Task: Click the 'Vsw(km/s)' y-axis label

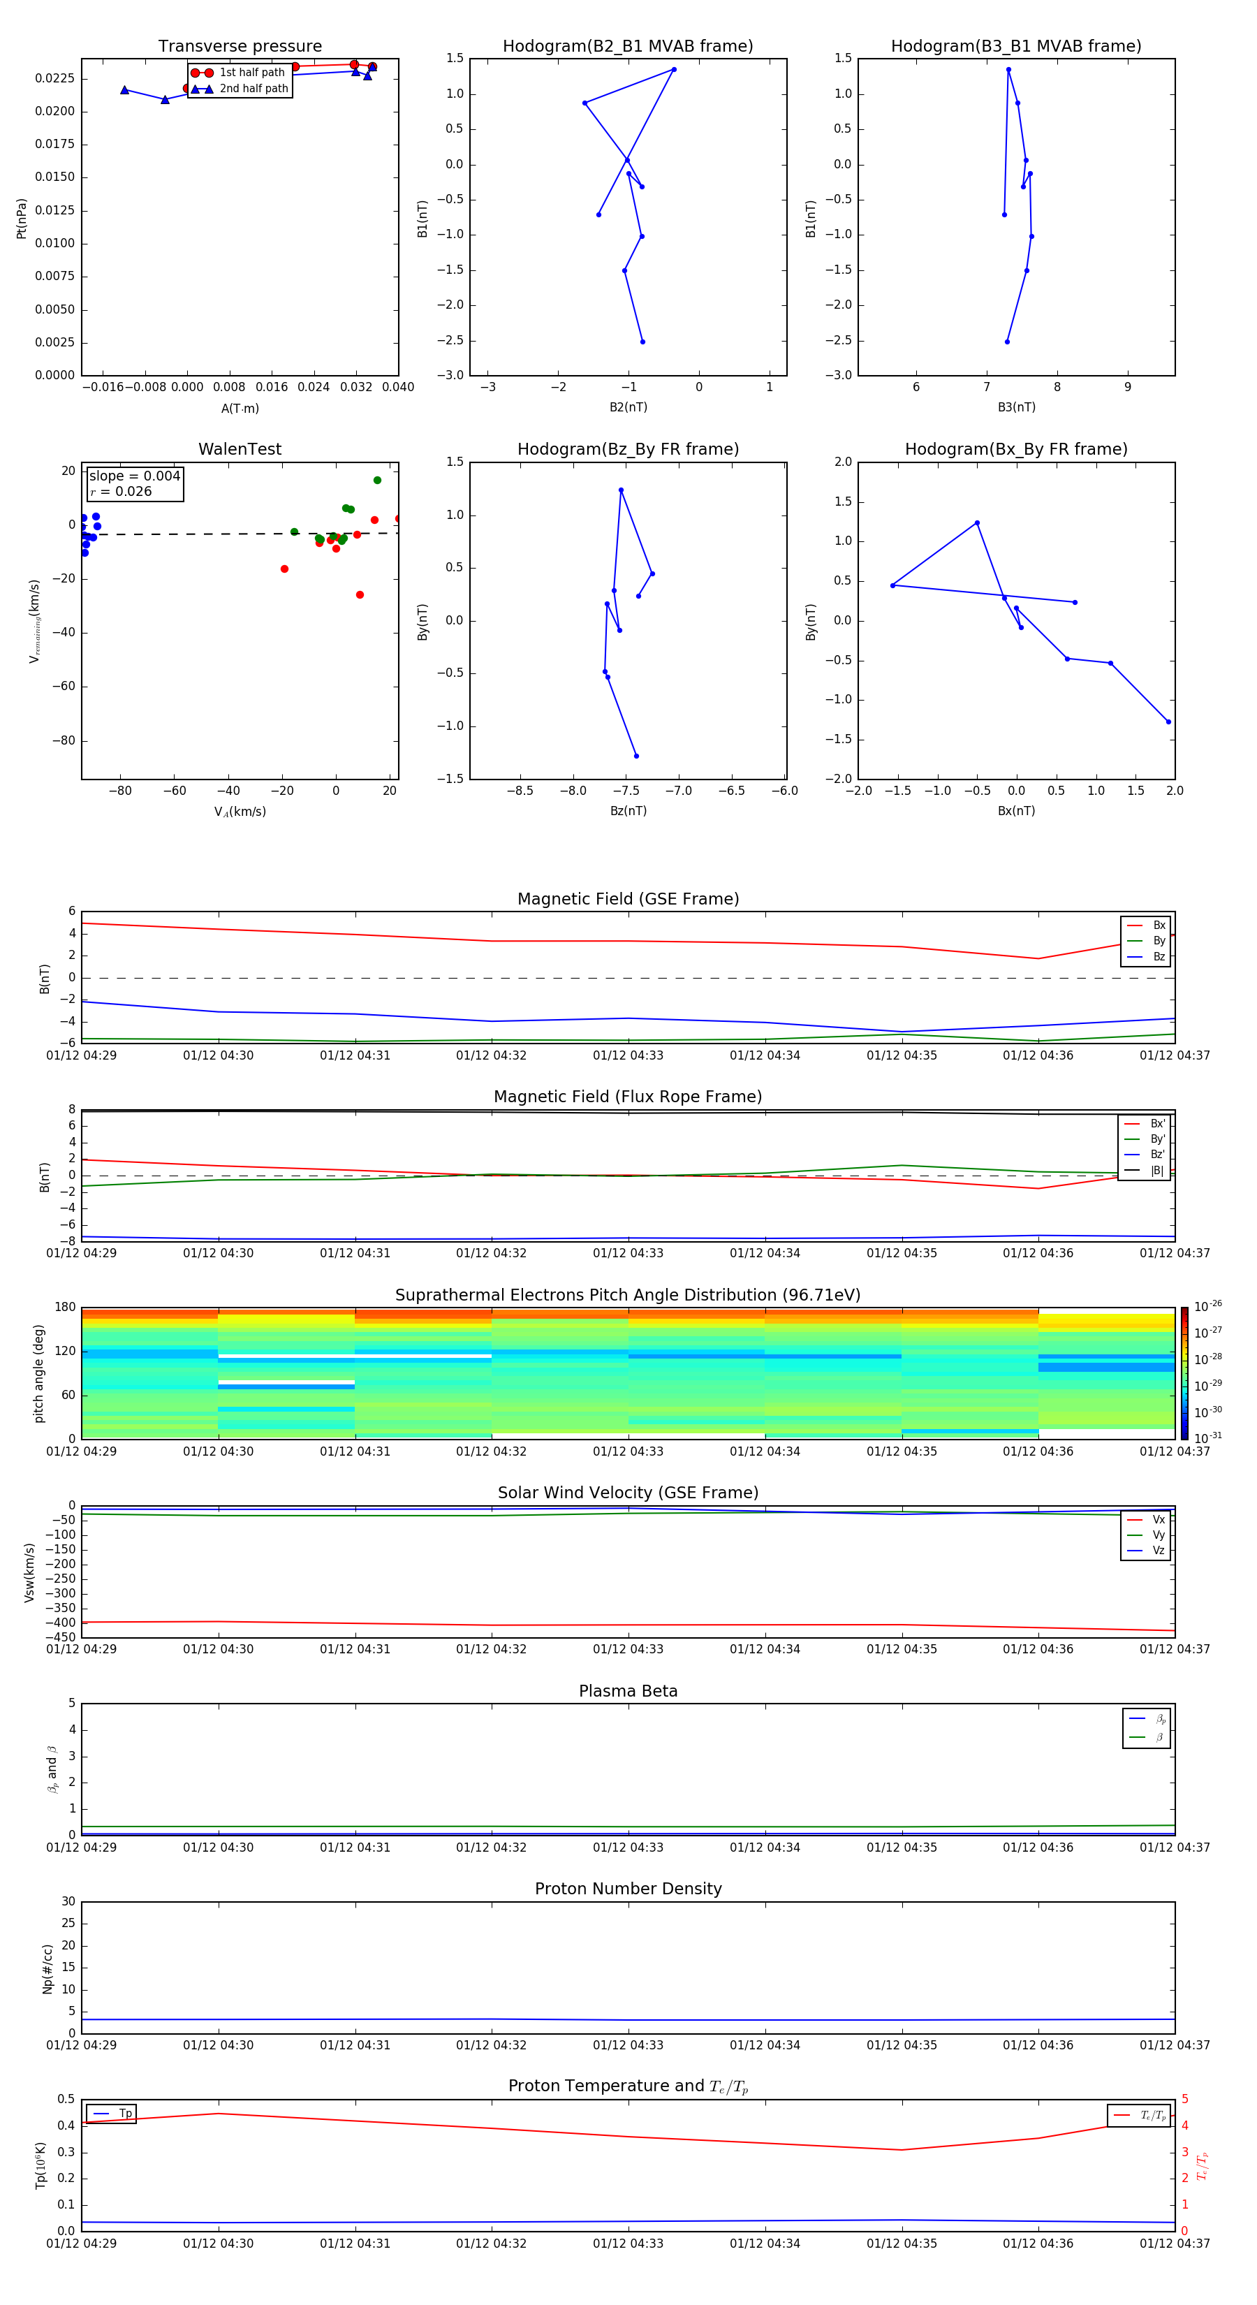Action: [29, 1572]
